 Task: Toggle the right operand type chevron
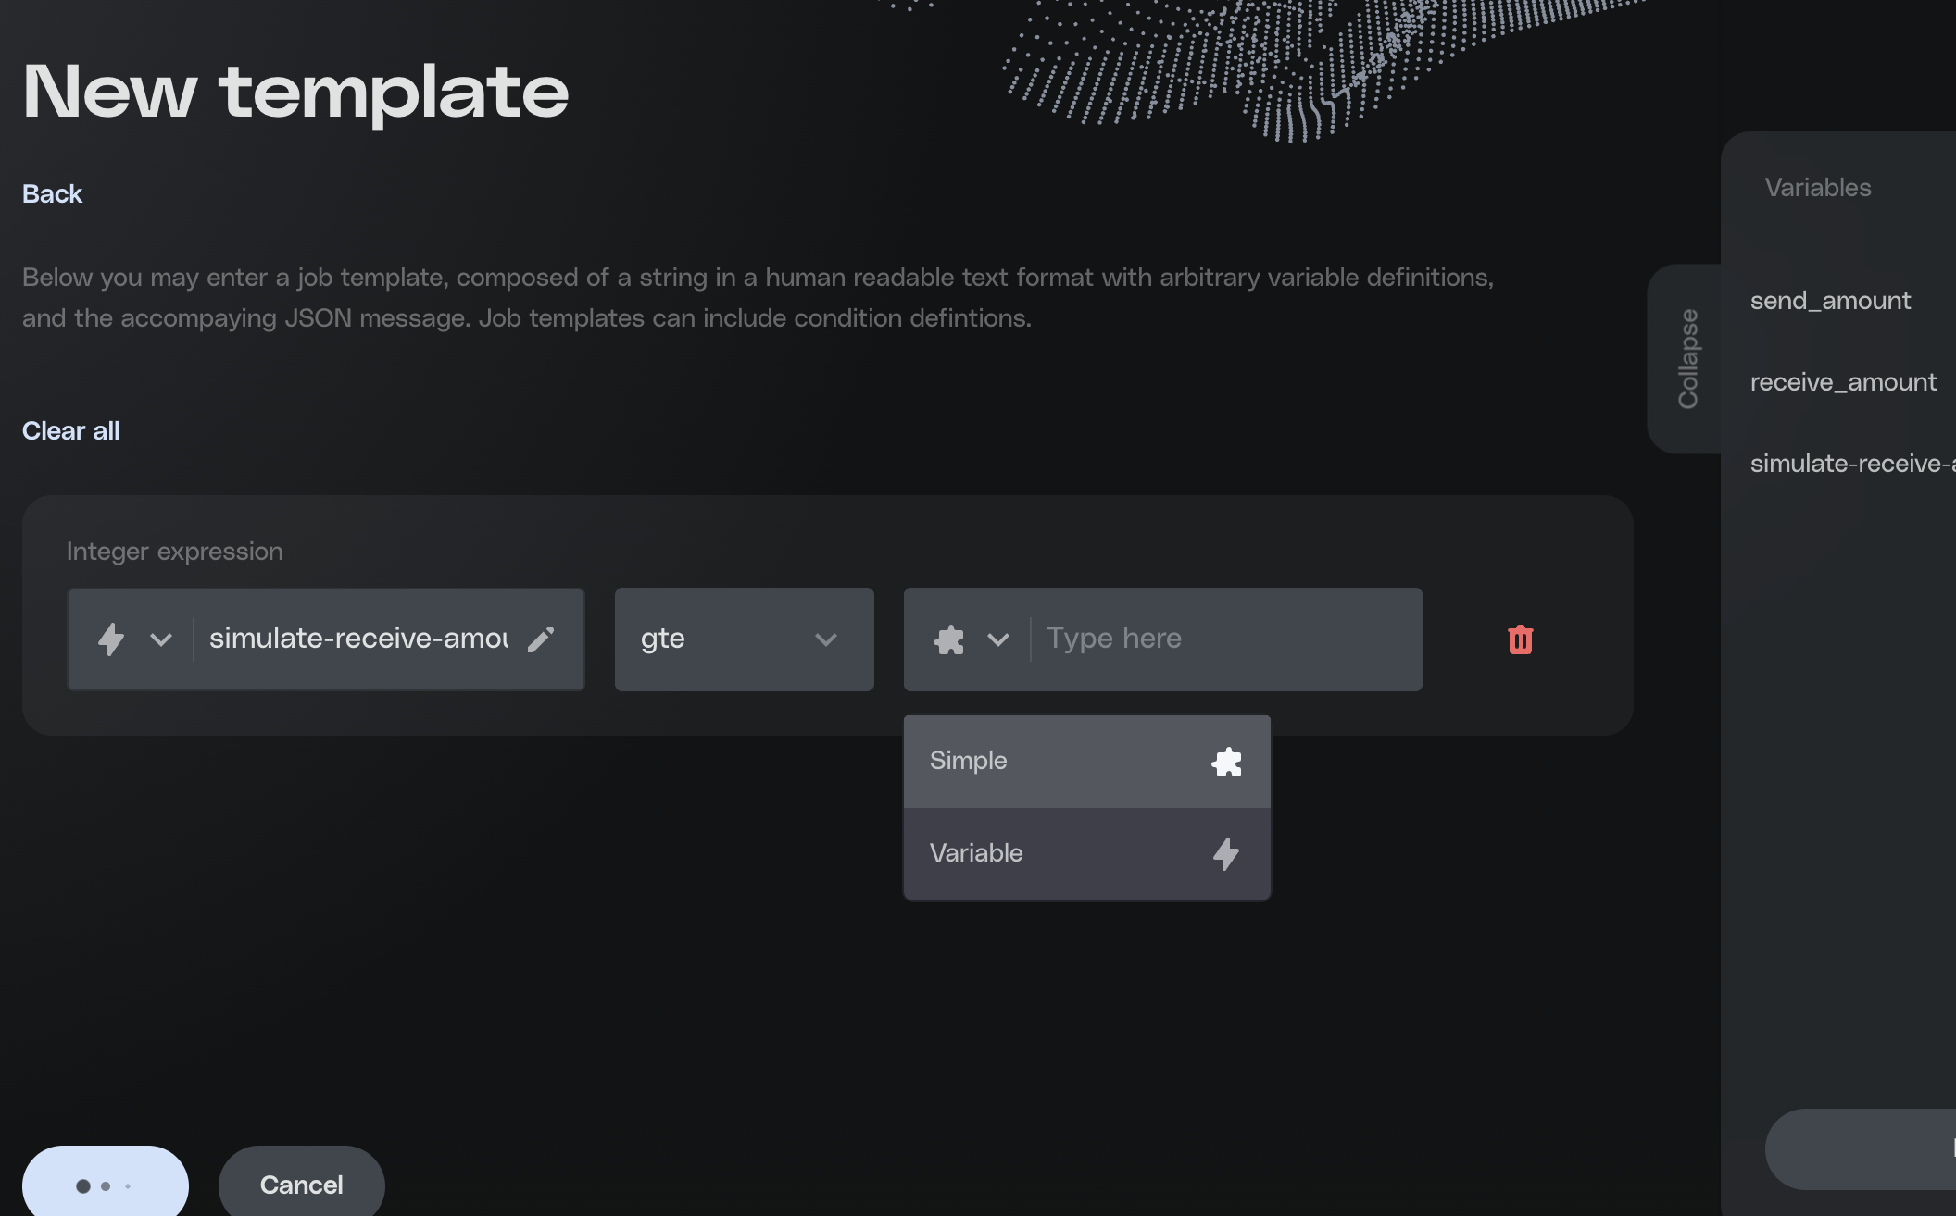pyautogui.click(x=998, y=639)
